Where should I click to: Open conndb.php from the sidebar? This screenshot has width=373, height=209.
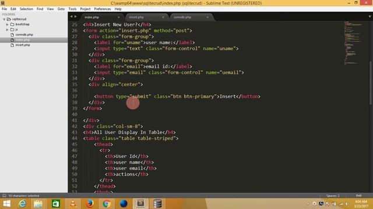pos(24,35)
